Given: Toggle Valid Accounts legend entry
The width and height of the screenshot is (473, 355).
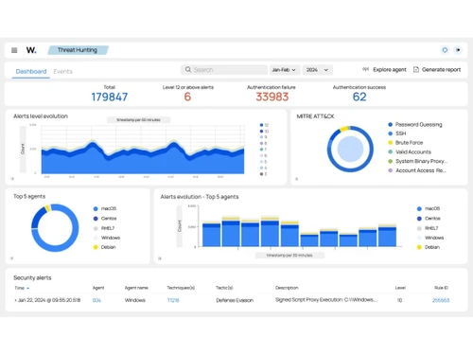Looking at the screenshot, I should point(410,151).
